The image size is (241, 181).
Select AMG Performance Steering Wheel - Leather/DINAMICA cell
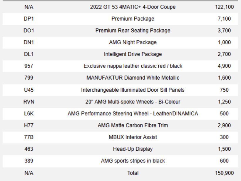[133, 113]
